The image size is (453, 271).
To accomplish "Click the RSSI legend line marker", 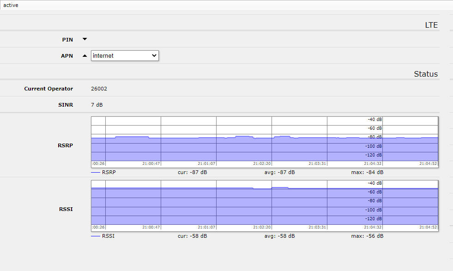I will click(96, 236).
